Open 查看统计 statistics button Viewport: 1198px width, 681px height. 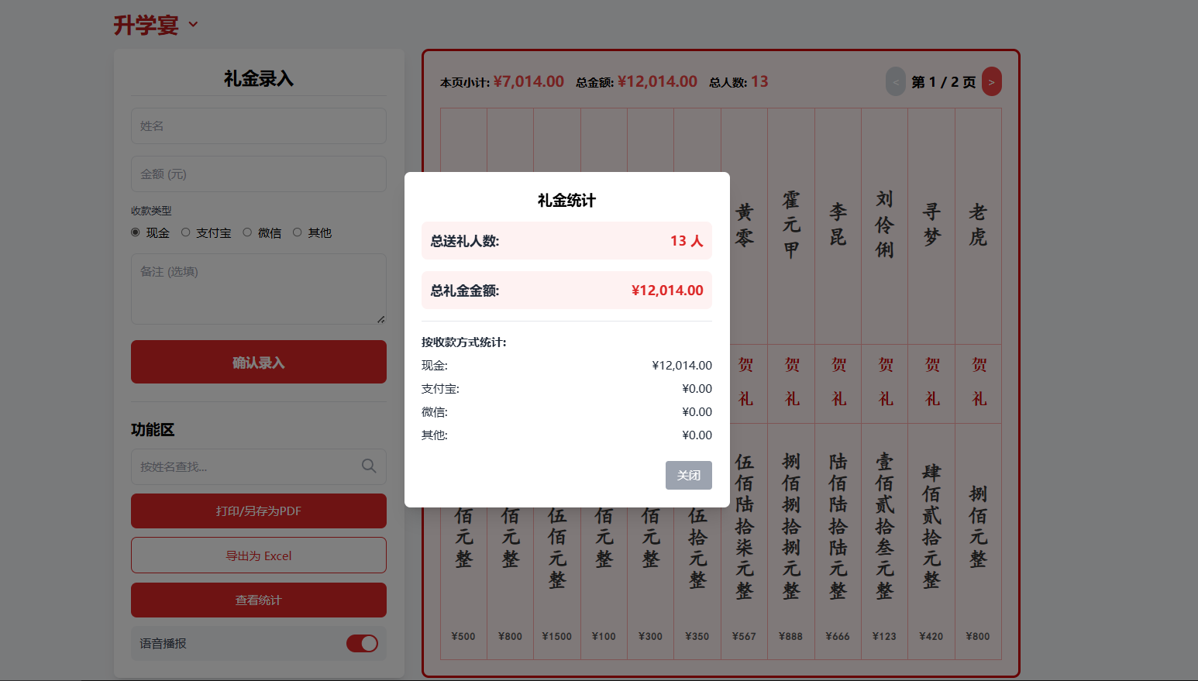pos(258,600)
